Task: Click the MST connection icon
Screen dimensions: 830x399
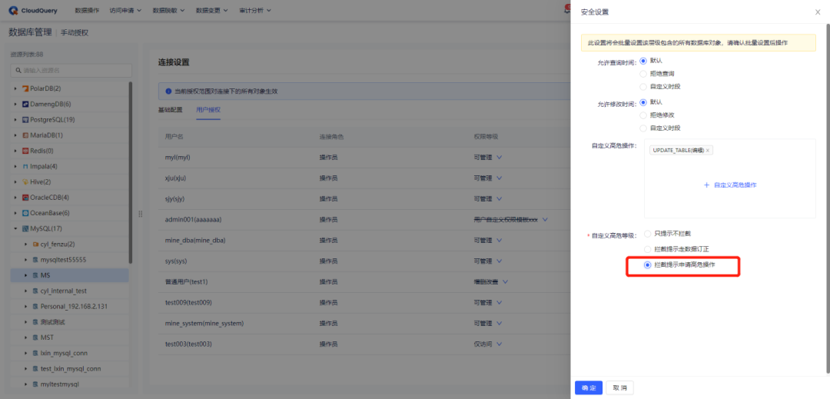Action: click(35, 337)
